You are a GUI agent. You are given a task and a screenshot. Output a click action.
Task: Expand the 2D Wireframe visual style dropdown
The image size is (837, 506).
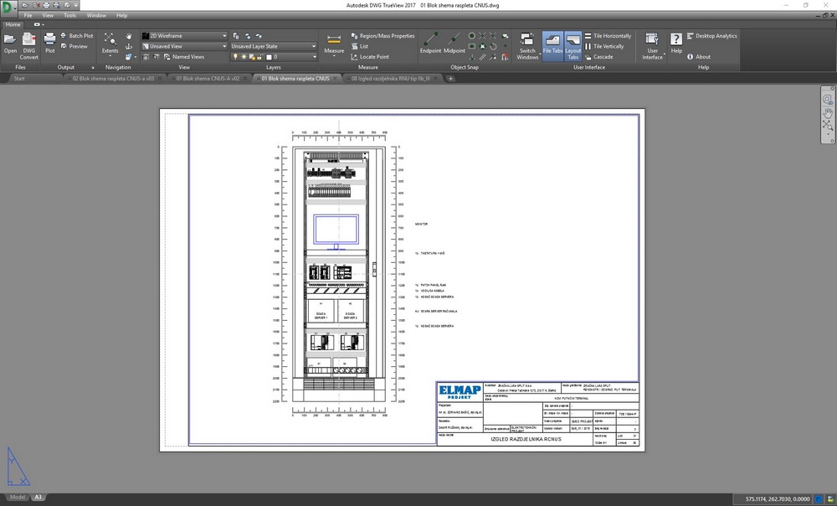pos(224,36)
